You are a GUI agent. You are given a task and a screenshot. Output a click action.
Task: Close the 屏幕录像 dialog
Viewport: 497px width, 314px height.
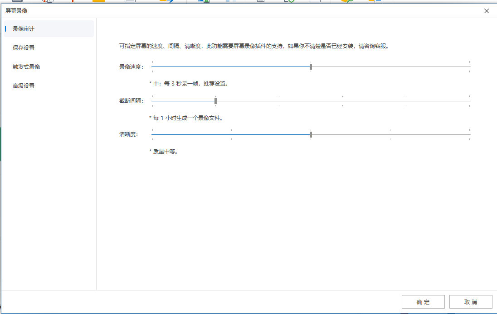click(486, 11)
